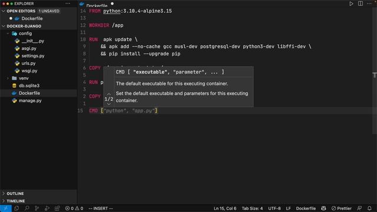Show previous signature in help popup
Screen dimensions: 377x212
(108, 94)
